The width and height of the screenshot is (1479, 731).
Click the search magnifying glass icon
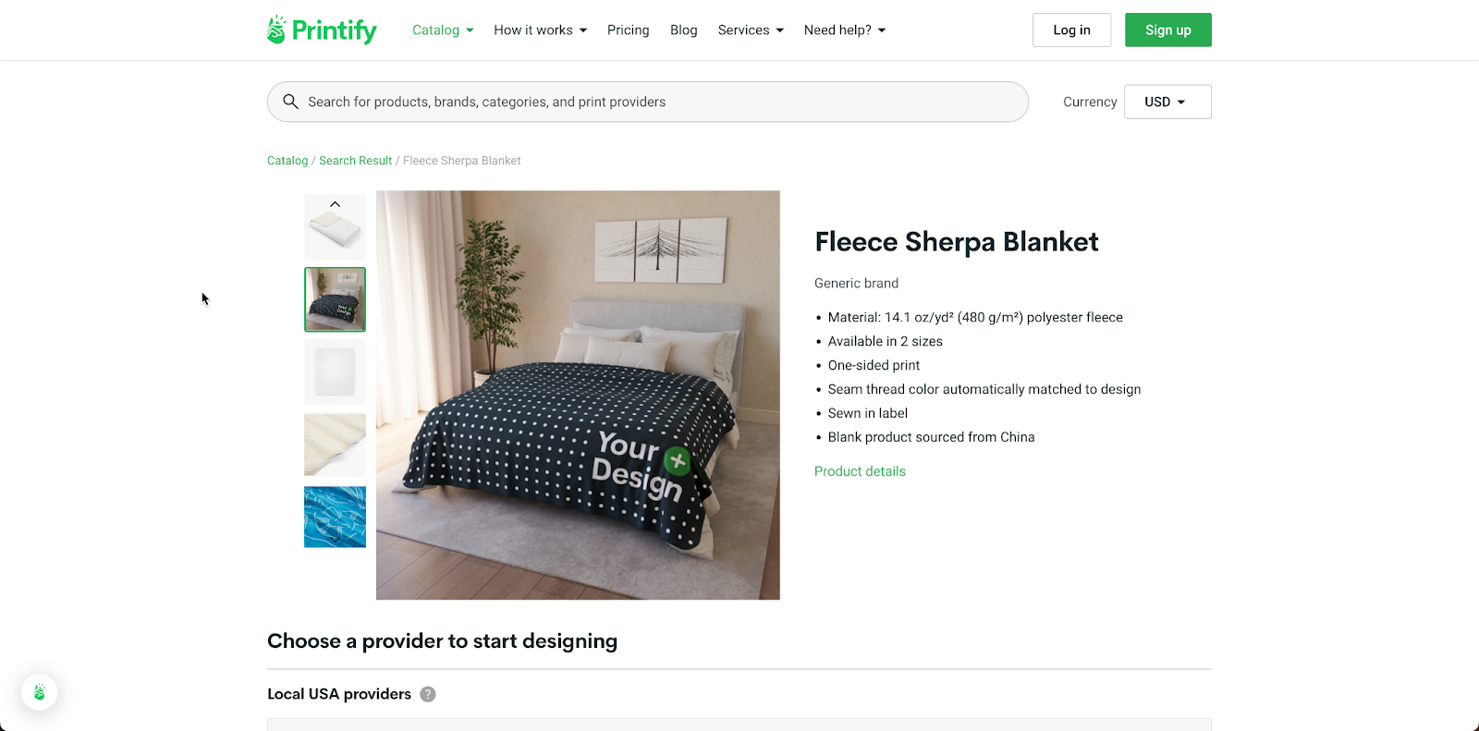(x=291, y=102)
